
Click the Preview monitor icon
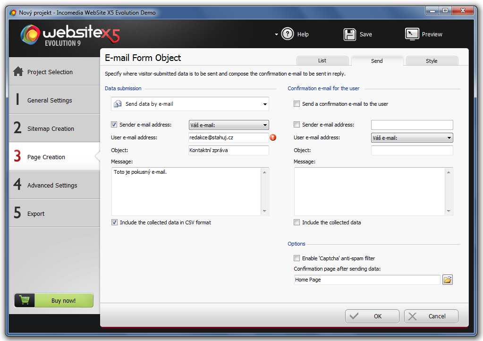click(412, 34)
